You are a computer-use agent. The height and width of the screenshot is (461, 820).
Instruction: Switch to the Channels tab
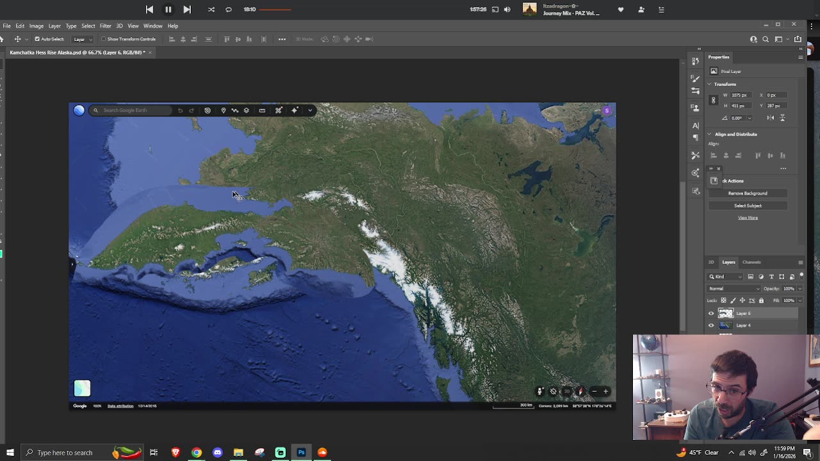click(x=751, y=262)
